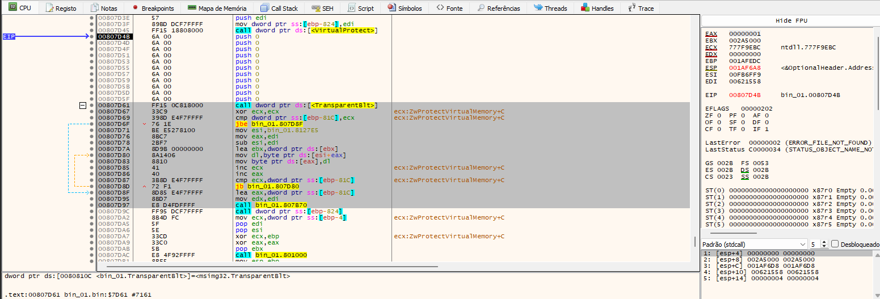Select the comment ecx:ZwProtectVirtualMemory+C at 00807D67
This screenshot has width=880, height=299.
coord(449,112)
